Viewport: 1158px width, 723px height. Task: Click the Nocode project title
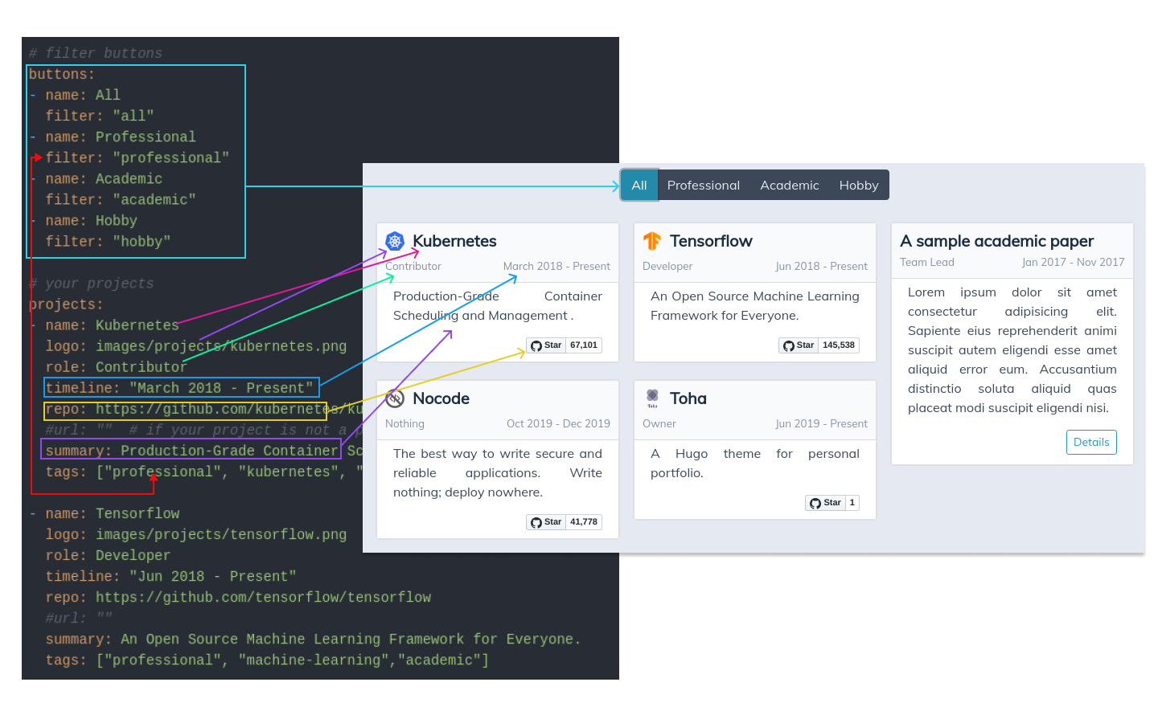[441, 398]
